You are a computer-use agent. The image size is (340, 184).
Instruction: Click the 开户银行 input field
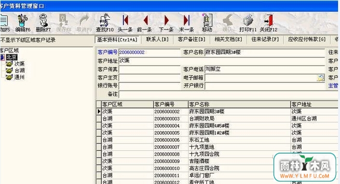tap(265, 86)
